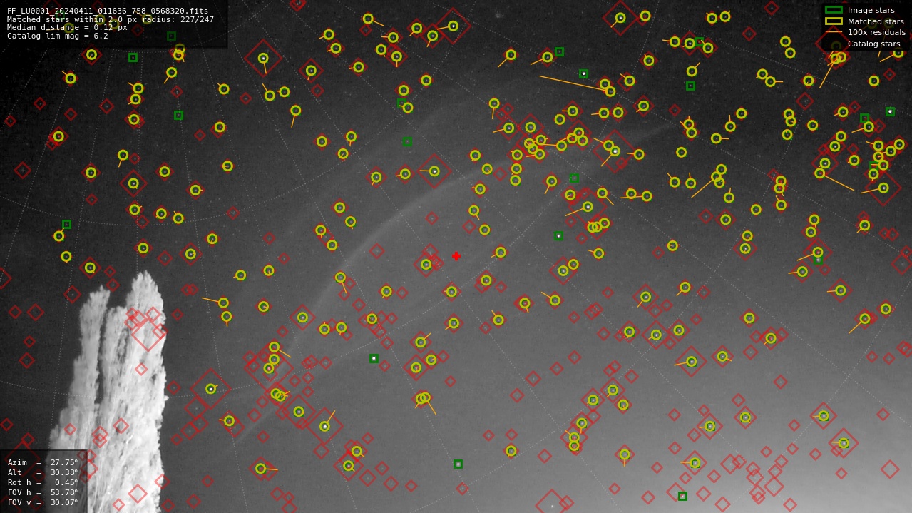Click the 'Alt = 30.38°' readout
Viewport: 912px width, 513px height.
click(43, 472)
